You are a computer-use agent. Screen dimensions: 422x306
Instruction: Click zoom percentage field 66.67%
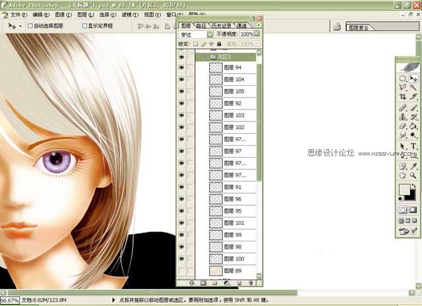[10, 300]
